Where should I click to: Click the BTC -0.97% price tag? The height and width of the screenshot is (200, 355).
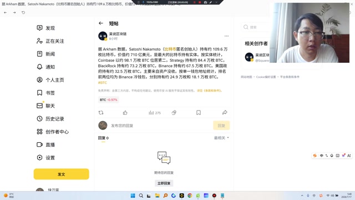pyautogui.click(x=109, y=100)
